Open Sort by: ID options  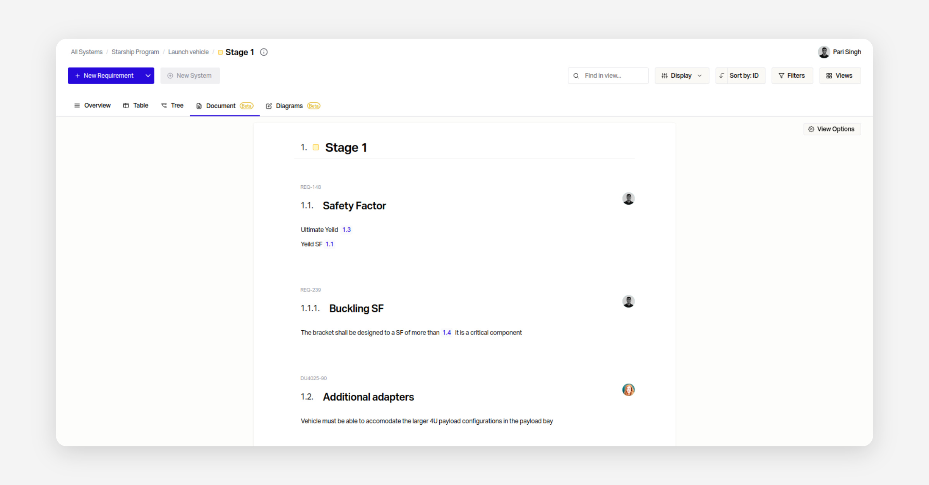click(x=744, y=76)
